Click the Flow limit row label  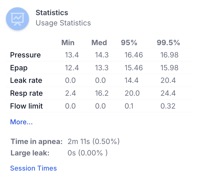(x=26, y=106)
